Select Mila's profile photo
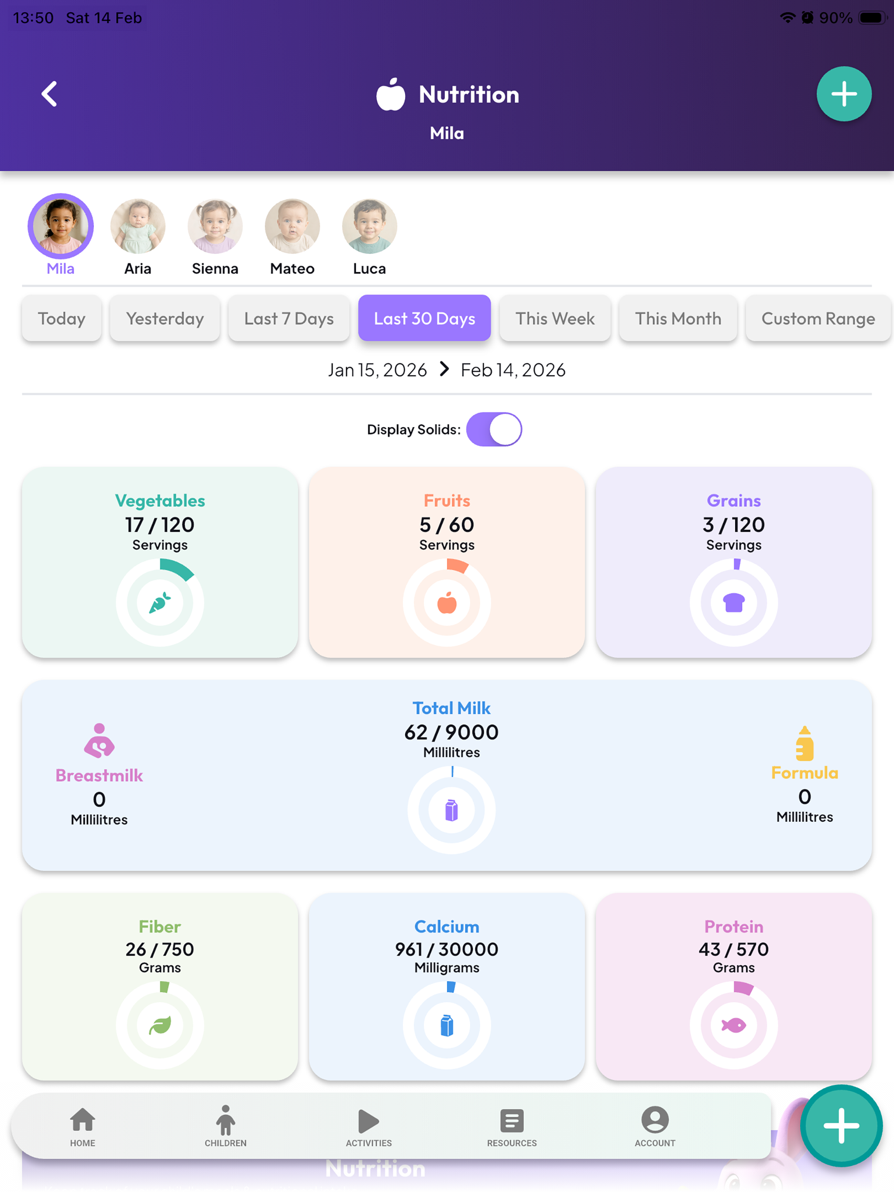 [60, 226]
